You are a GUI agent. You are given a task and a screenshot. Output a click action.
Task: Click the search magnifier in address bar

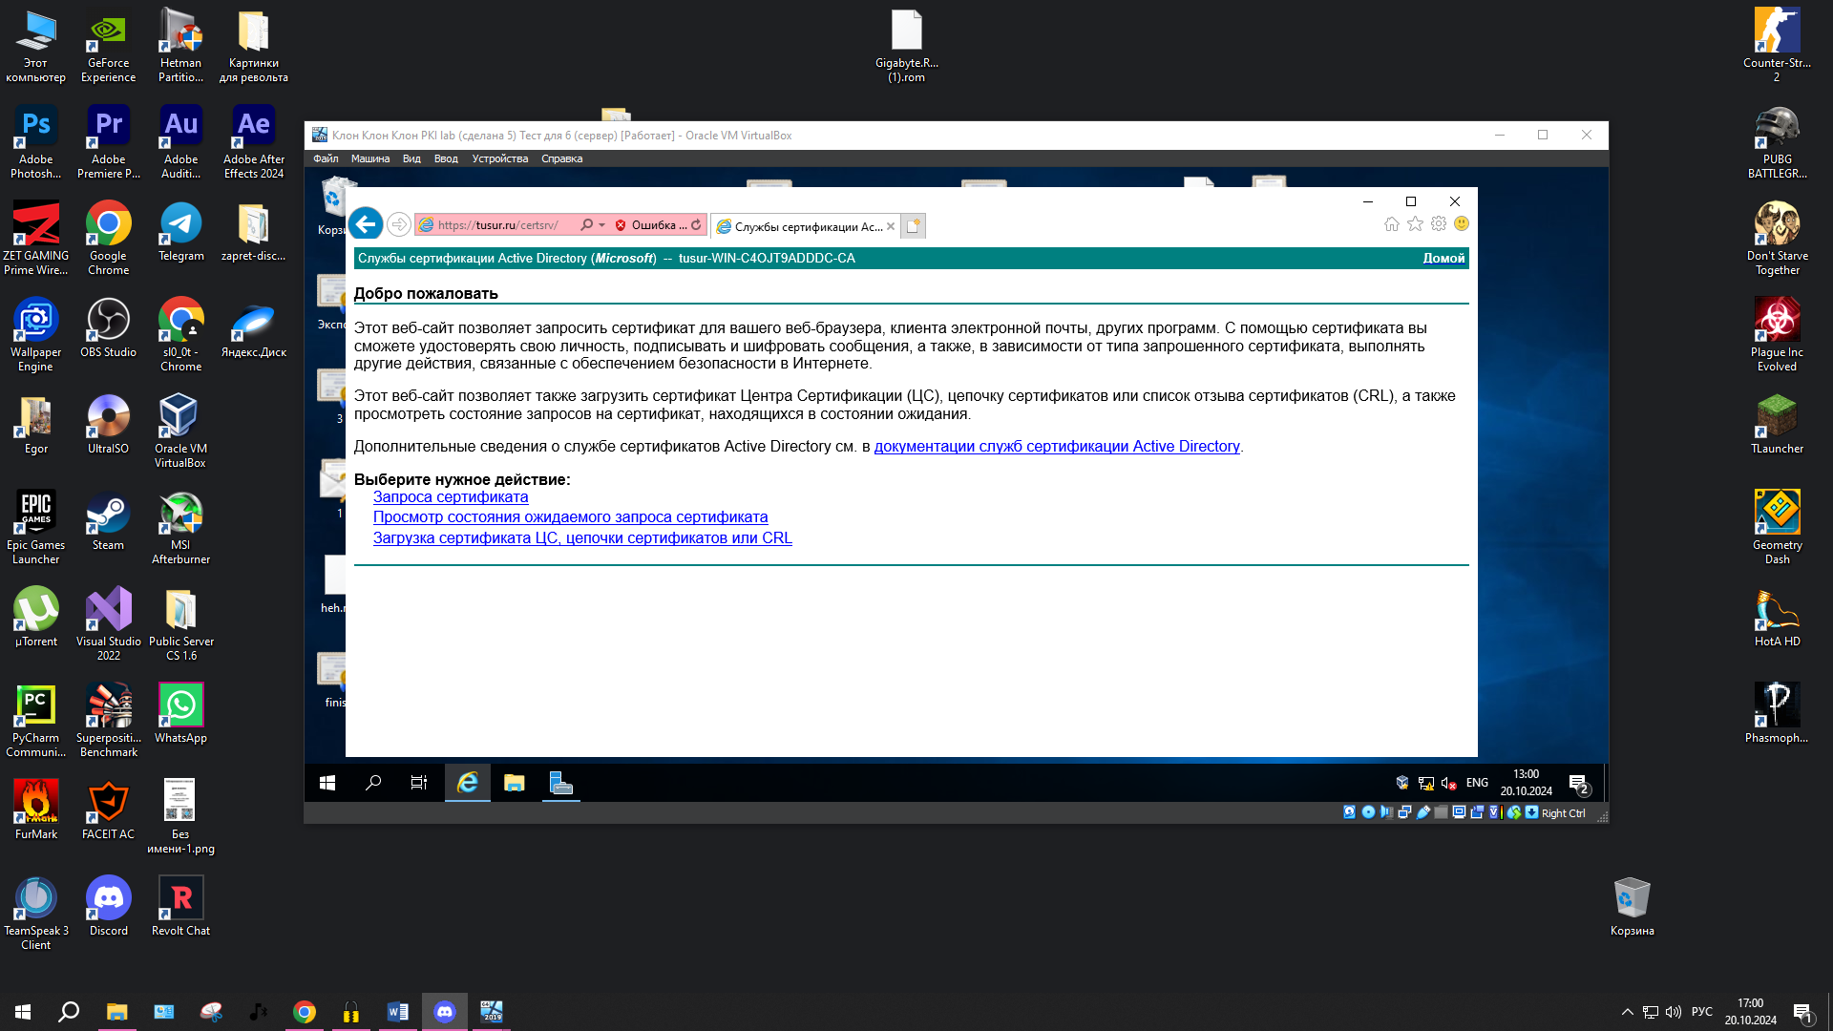[x=586, y=225]
